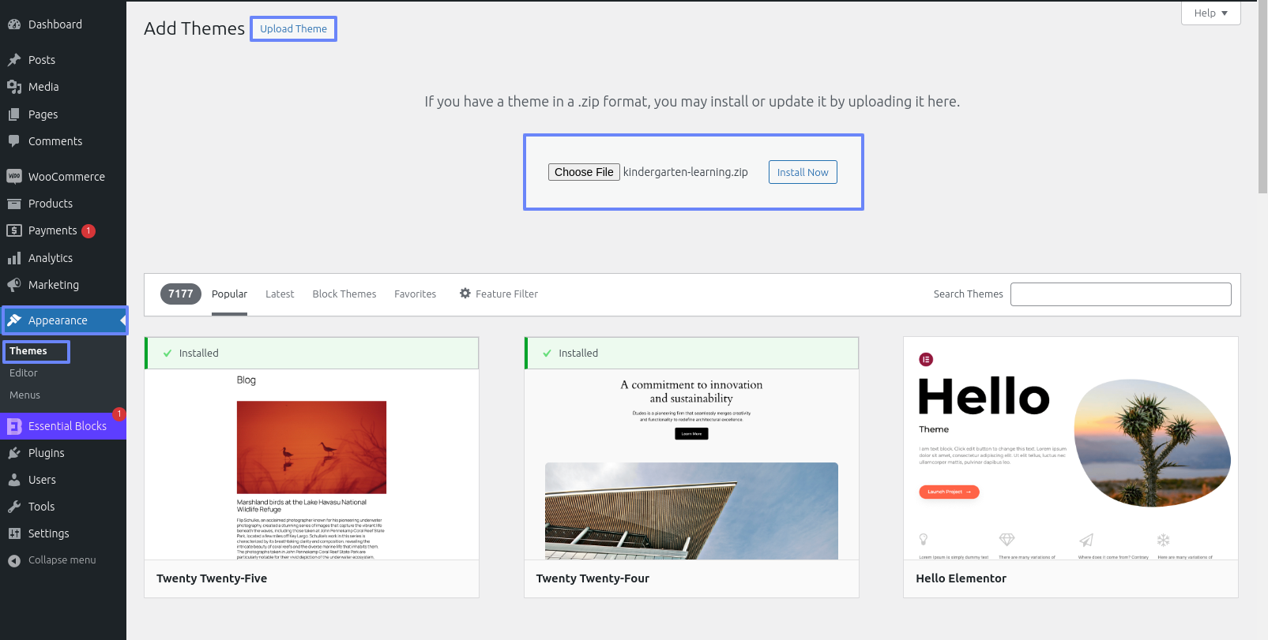Viewport: 1268px width, 640px height.
Task: Click the WooCommerce logo icon
Action: point(14,177)
